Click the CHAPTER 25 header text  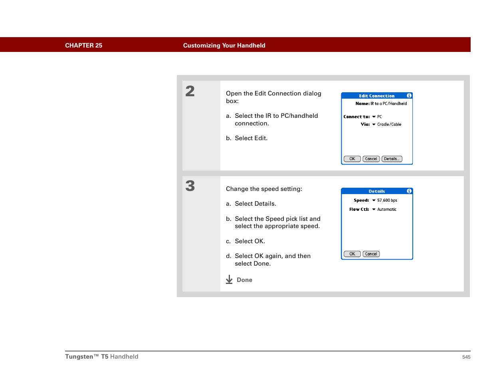pos(83,46)
